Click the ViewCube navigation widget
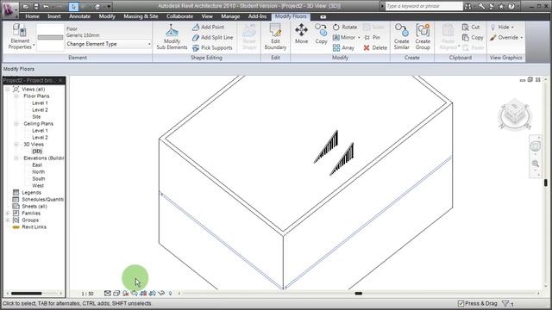552x310 pixels. pyautogui.click(x=515, y=115)
